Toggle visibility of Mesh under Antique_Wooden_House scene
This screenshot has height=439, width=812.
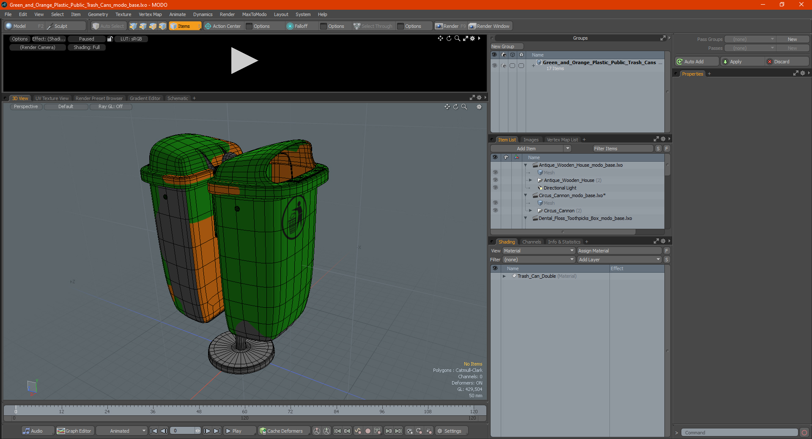pos(495,173)
